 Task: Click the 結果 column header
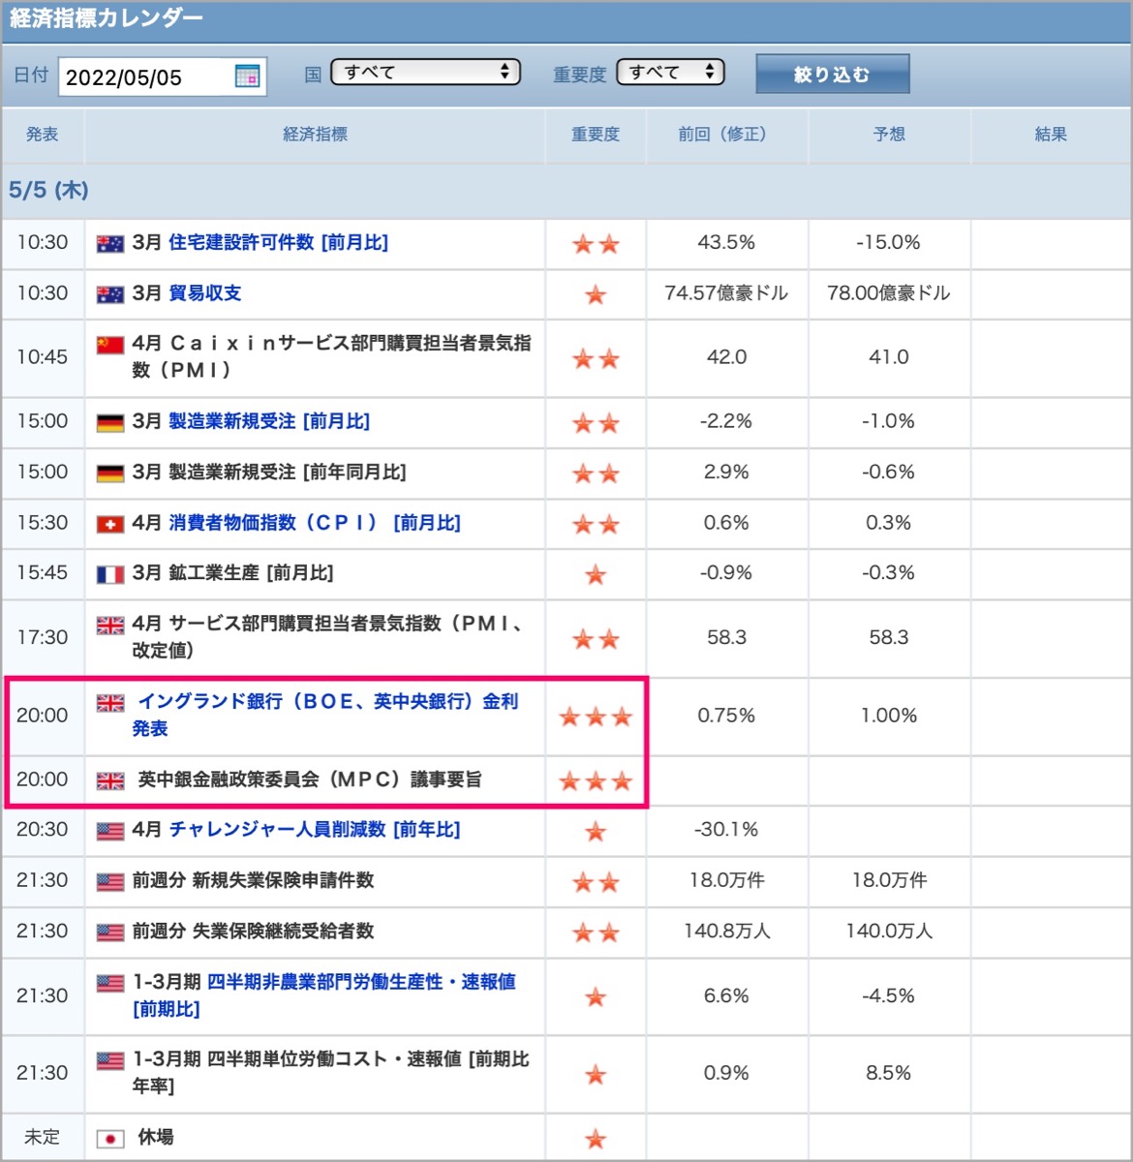[1051, 135]
